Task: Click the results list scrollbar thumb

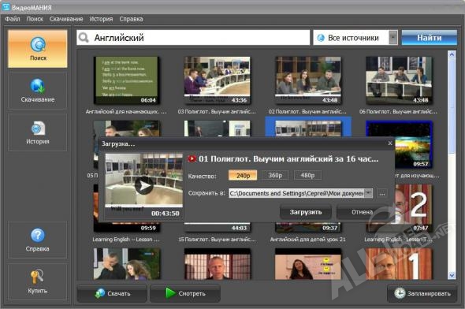Action: pos(452,106)
